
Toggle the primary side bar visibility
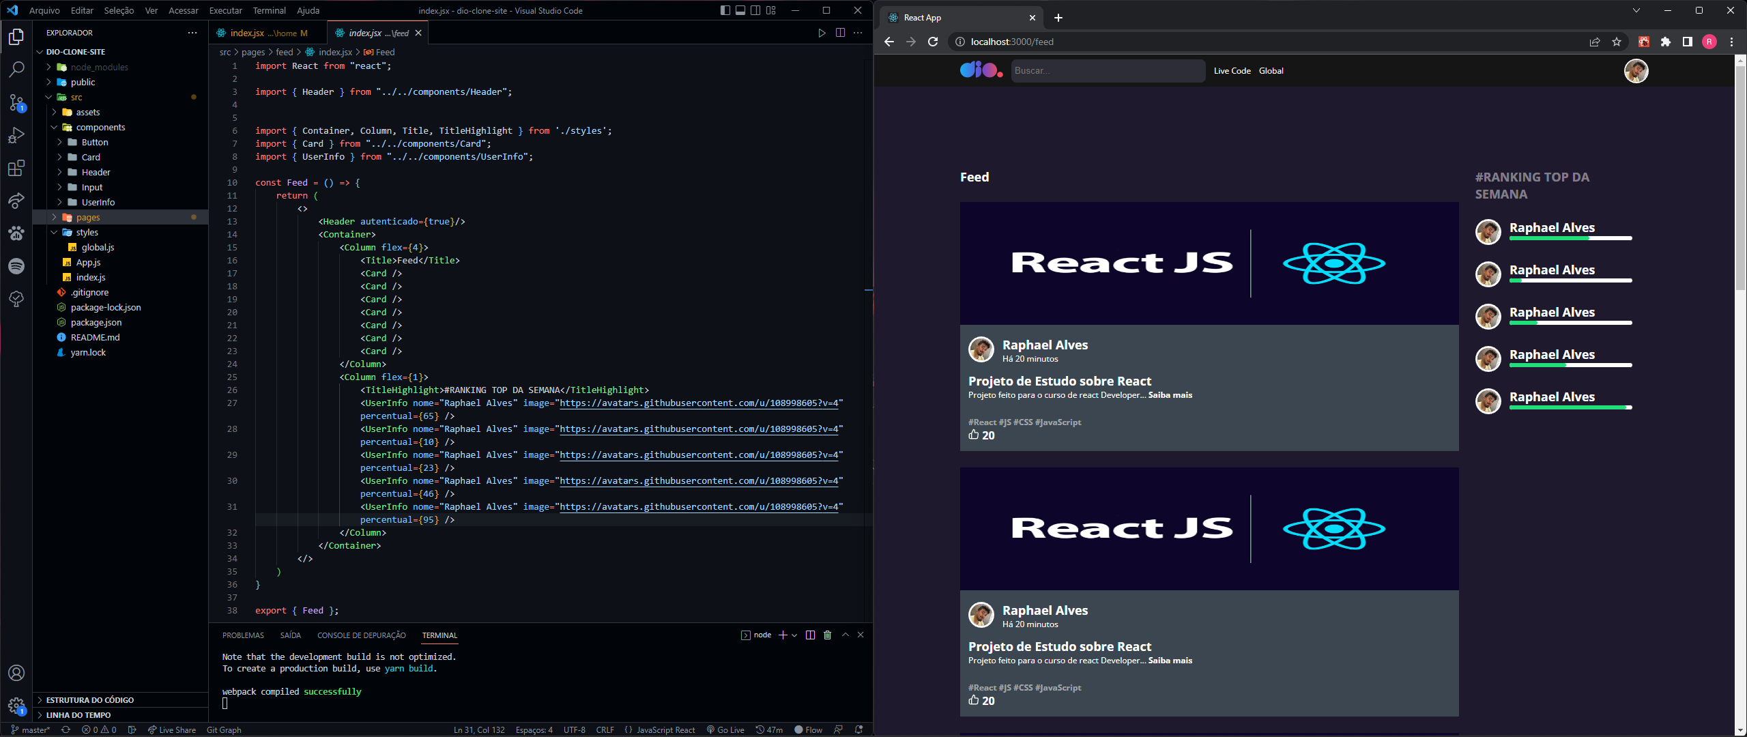pos(724,10)
